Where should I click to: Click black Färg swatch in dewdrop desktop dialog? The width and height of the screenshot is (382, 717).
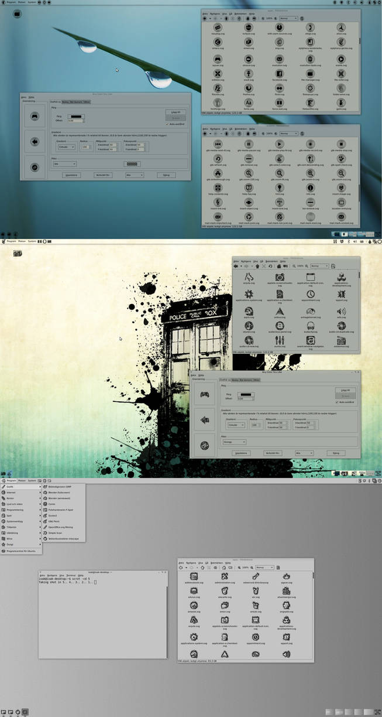(76, 117)
